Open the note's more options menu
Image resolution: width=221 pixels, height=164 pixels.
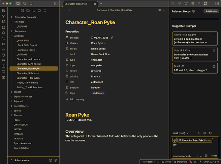(164, 10)
